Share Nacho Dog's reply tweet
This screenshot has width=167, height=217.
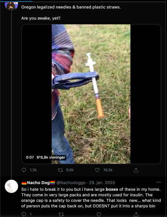(x=136, y=214)
